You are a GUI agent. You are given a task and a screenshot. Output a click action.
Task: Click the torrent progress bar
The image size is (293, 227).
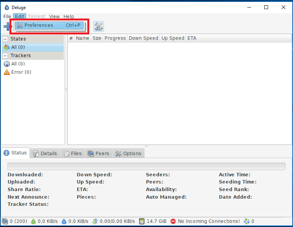click(146, 166)
